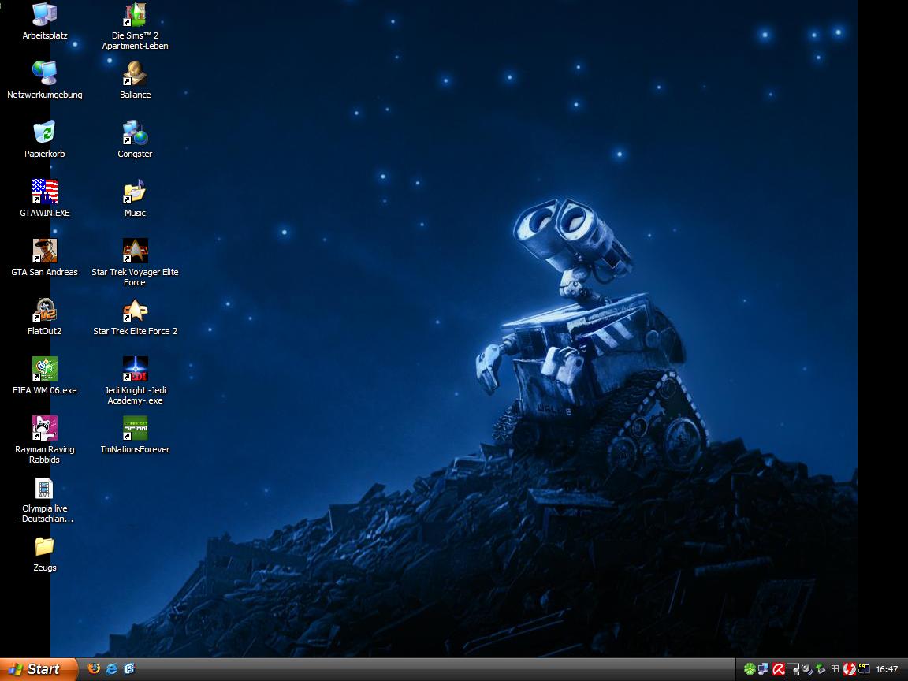Image resolution: width=908 pixels, height=681 pixels.
Task: Launch Firefox from the Quick Launch bar
Action: (x=94, y=668)
